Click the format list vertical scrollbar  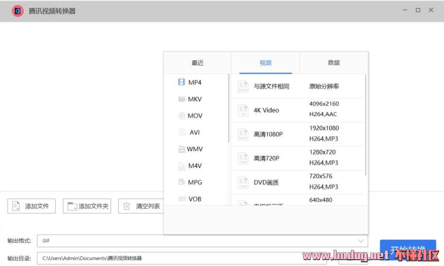pyautogui.click(x=229, y=108)
